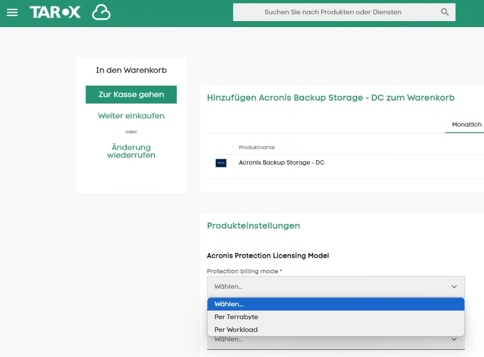Click Hinzufügen Acronis Backup Storage heading
This screenshot has width=484, height=357.
(331, 98)
